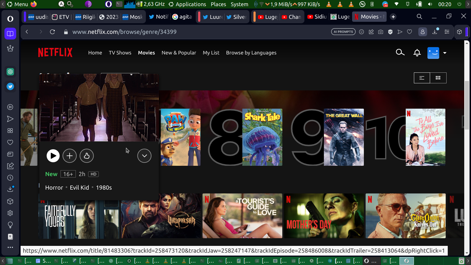Open the Mother's Day thumbnail
471x265 pixels.
tap(324, 216)
